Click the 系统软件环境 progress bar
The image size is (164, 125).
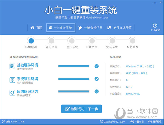click(74, 79)
